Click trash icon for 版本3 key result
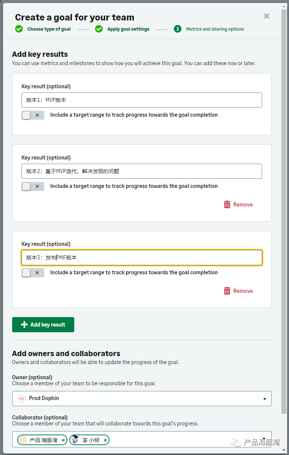The height and width of the screenshot is (455, 289). pos(227,291)
